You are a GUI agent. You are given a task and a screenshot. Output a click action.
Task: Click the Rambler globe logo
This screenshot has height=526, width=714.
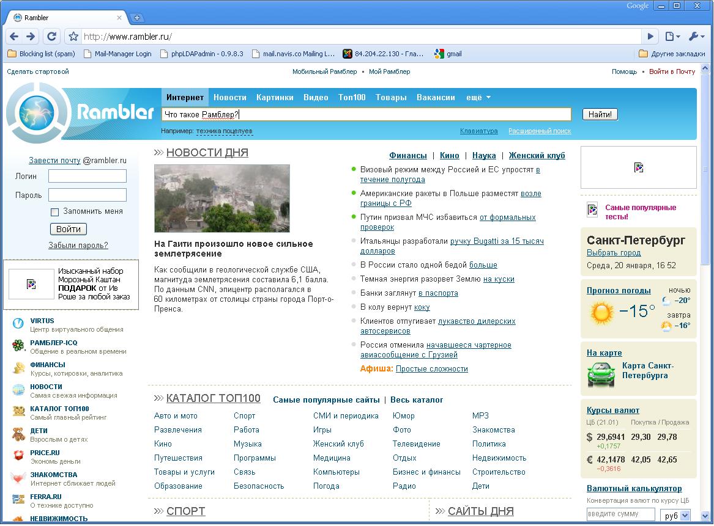click(x=37, y=112)
